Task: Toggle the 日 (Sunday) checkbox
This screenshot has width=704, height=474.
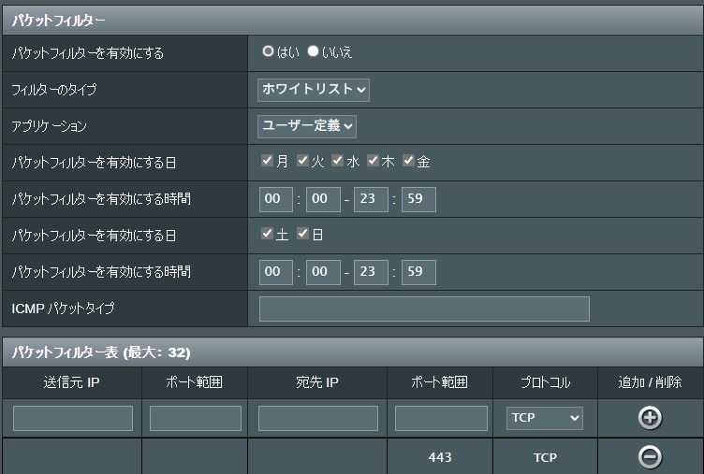Action: point(302,233)
